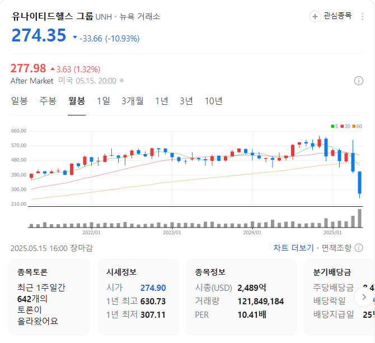The height and width of the screenshot is (343, 375).
Task: Click the red 20-period moving average legend
Action: coord(345,126)
